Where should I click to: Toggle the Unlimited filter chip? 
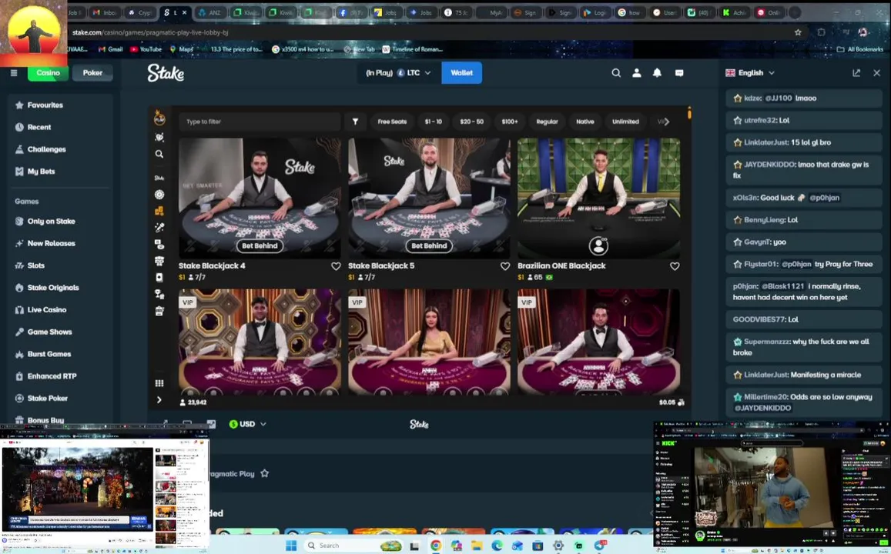[x=625, y=122]
